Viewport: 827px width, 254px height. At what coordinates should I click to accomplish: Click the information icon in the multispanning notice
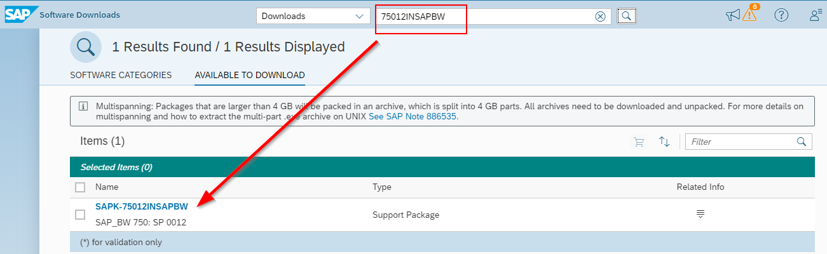[83, 106]
